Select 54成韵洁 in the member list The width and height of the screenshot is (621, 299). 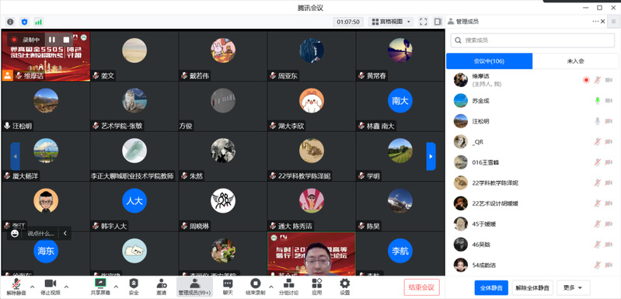[x=532, y=265]
